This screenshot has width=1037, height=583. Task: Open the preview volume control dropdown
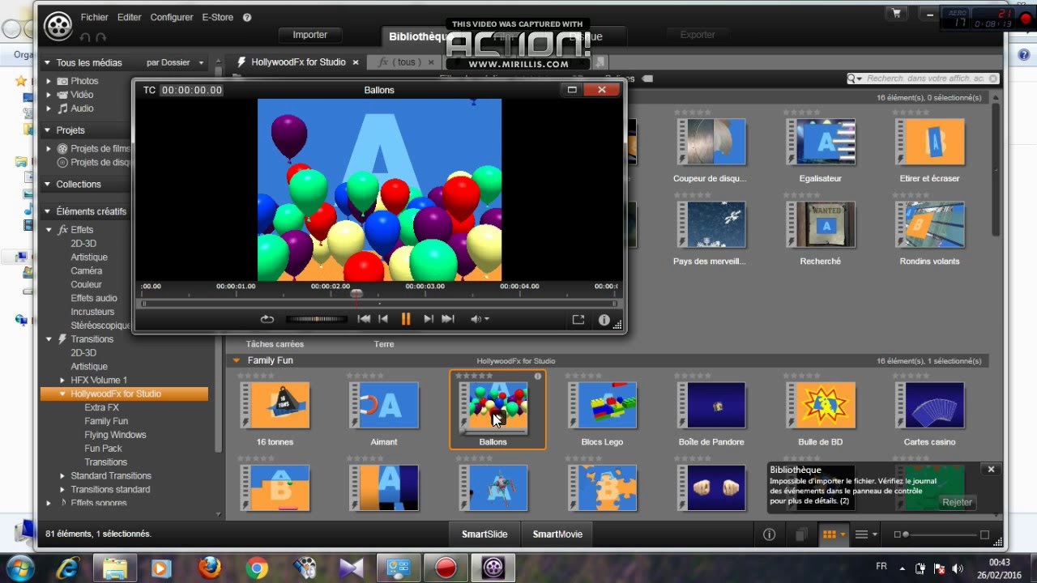click(480, 319)
